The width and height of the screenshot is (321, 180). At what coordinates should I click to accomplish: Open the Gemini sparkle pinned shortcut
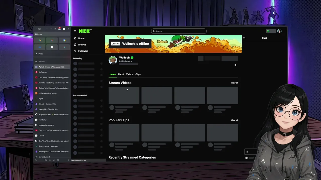[x=64, y=47]
